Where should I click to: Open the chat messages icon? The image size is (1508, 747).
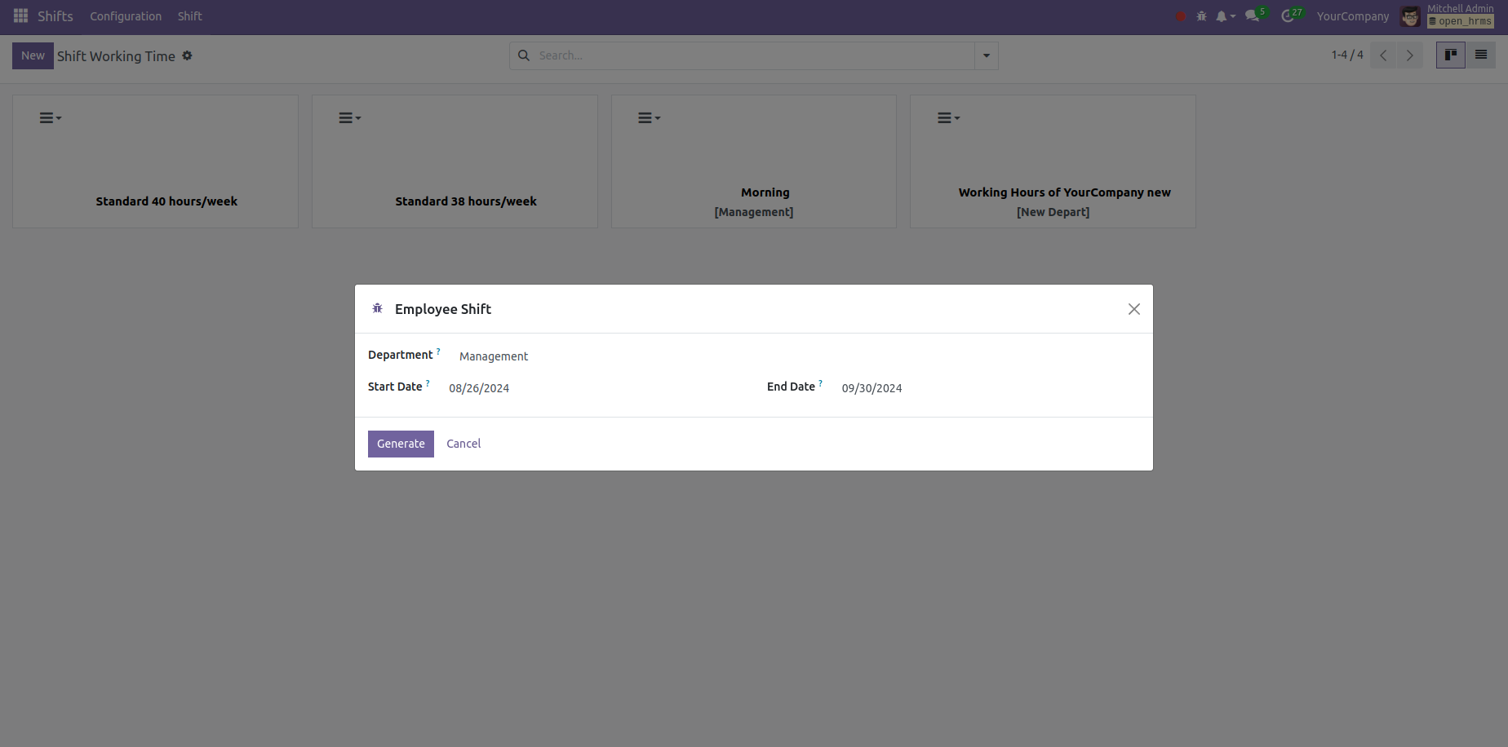[x=1253, y=16]
